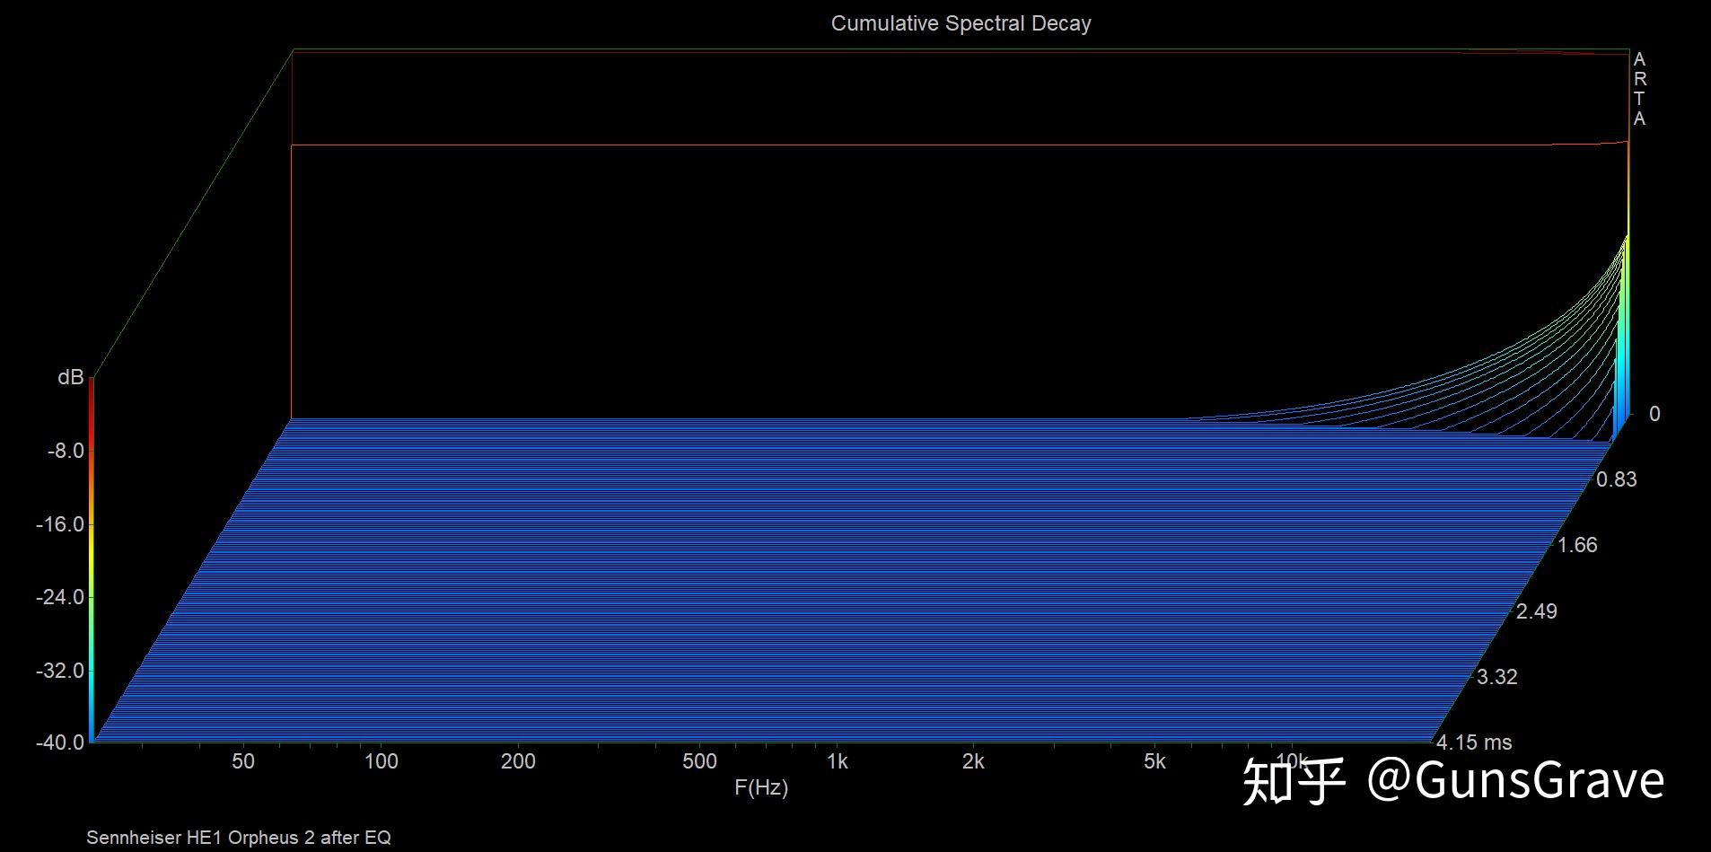
Task: Click the -40.0 dB scale value
Action: pyautogui.click(x=60, y=742)
